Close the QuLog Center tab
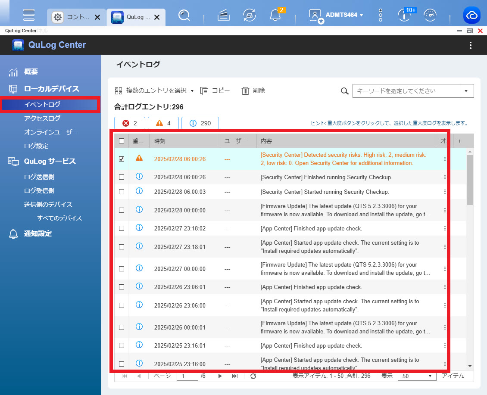 click(157, 17)
